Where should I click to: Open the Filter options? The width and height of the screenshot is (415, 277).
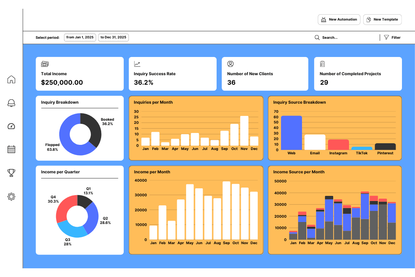click(x=392, y=38)
